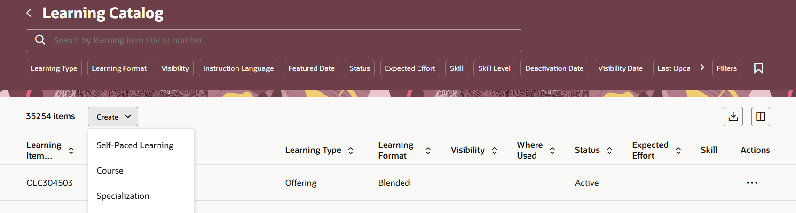Viewport: 796px width, 213px height.
Task: Choose Specialization in the Create menu
Action: coord(123,196)
